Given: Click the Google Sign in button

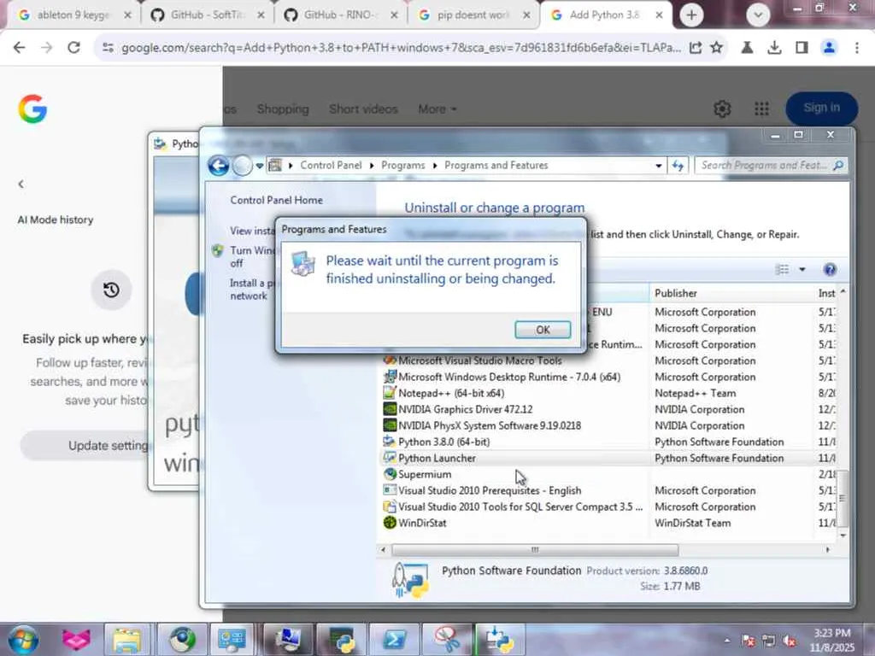Looking at the screenshot, I should pos(821,108).
